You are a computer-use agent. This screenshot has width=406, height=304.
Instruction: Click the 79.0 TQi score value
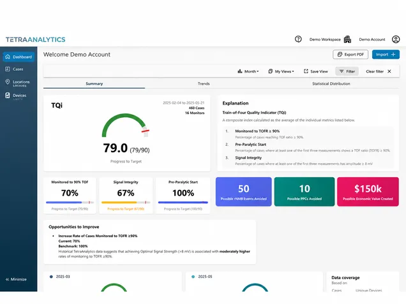(115, 148)
